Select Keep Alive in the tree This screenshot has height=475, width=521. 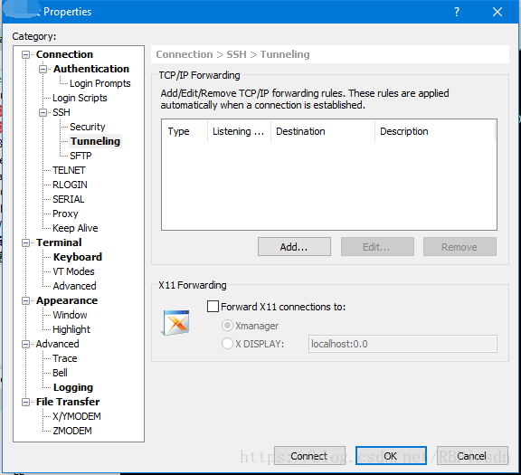click(x=75, y=228)
